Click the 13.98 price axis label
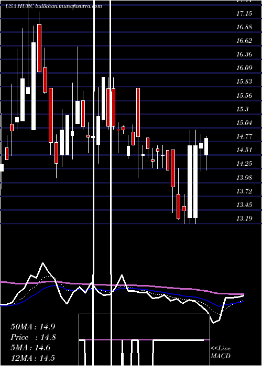The image size is (262, 366). pos(244,178)
